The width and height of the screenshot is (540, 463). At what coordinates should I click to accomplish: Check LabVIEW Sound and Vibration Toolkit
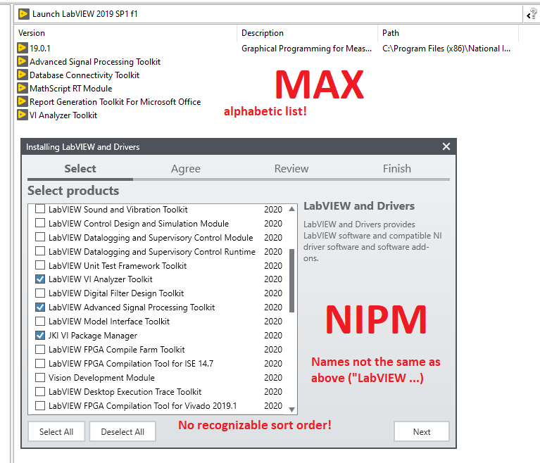pos(40,209)
